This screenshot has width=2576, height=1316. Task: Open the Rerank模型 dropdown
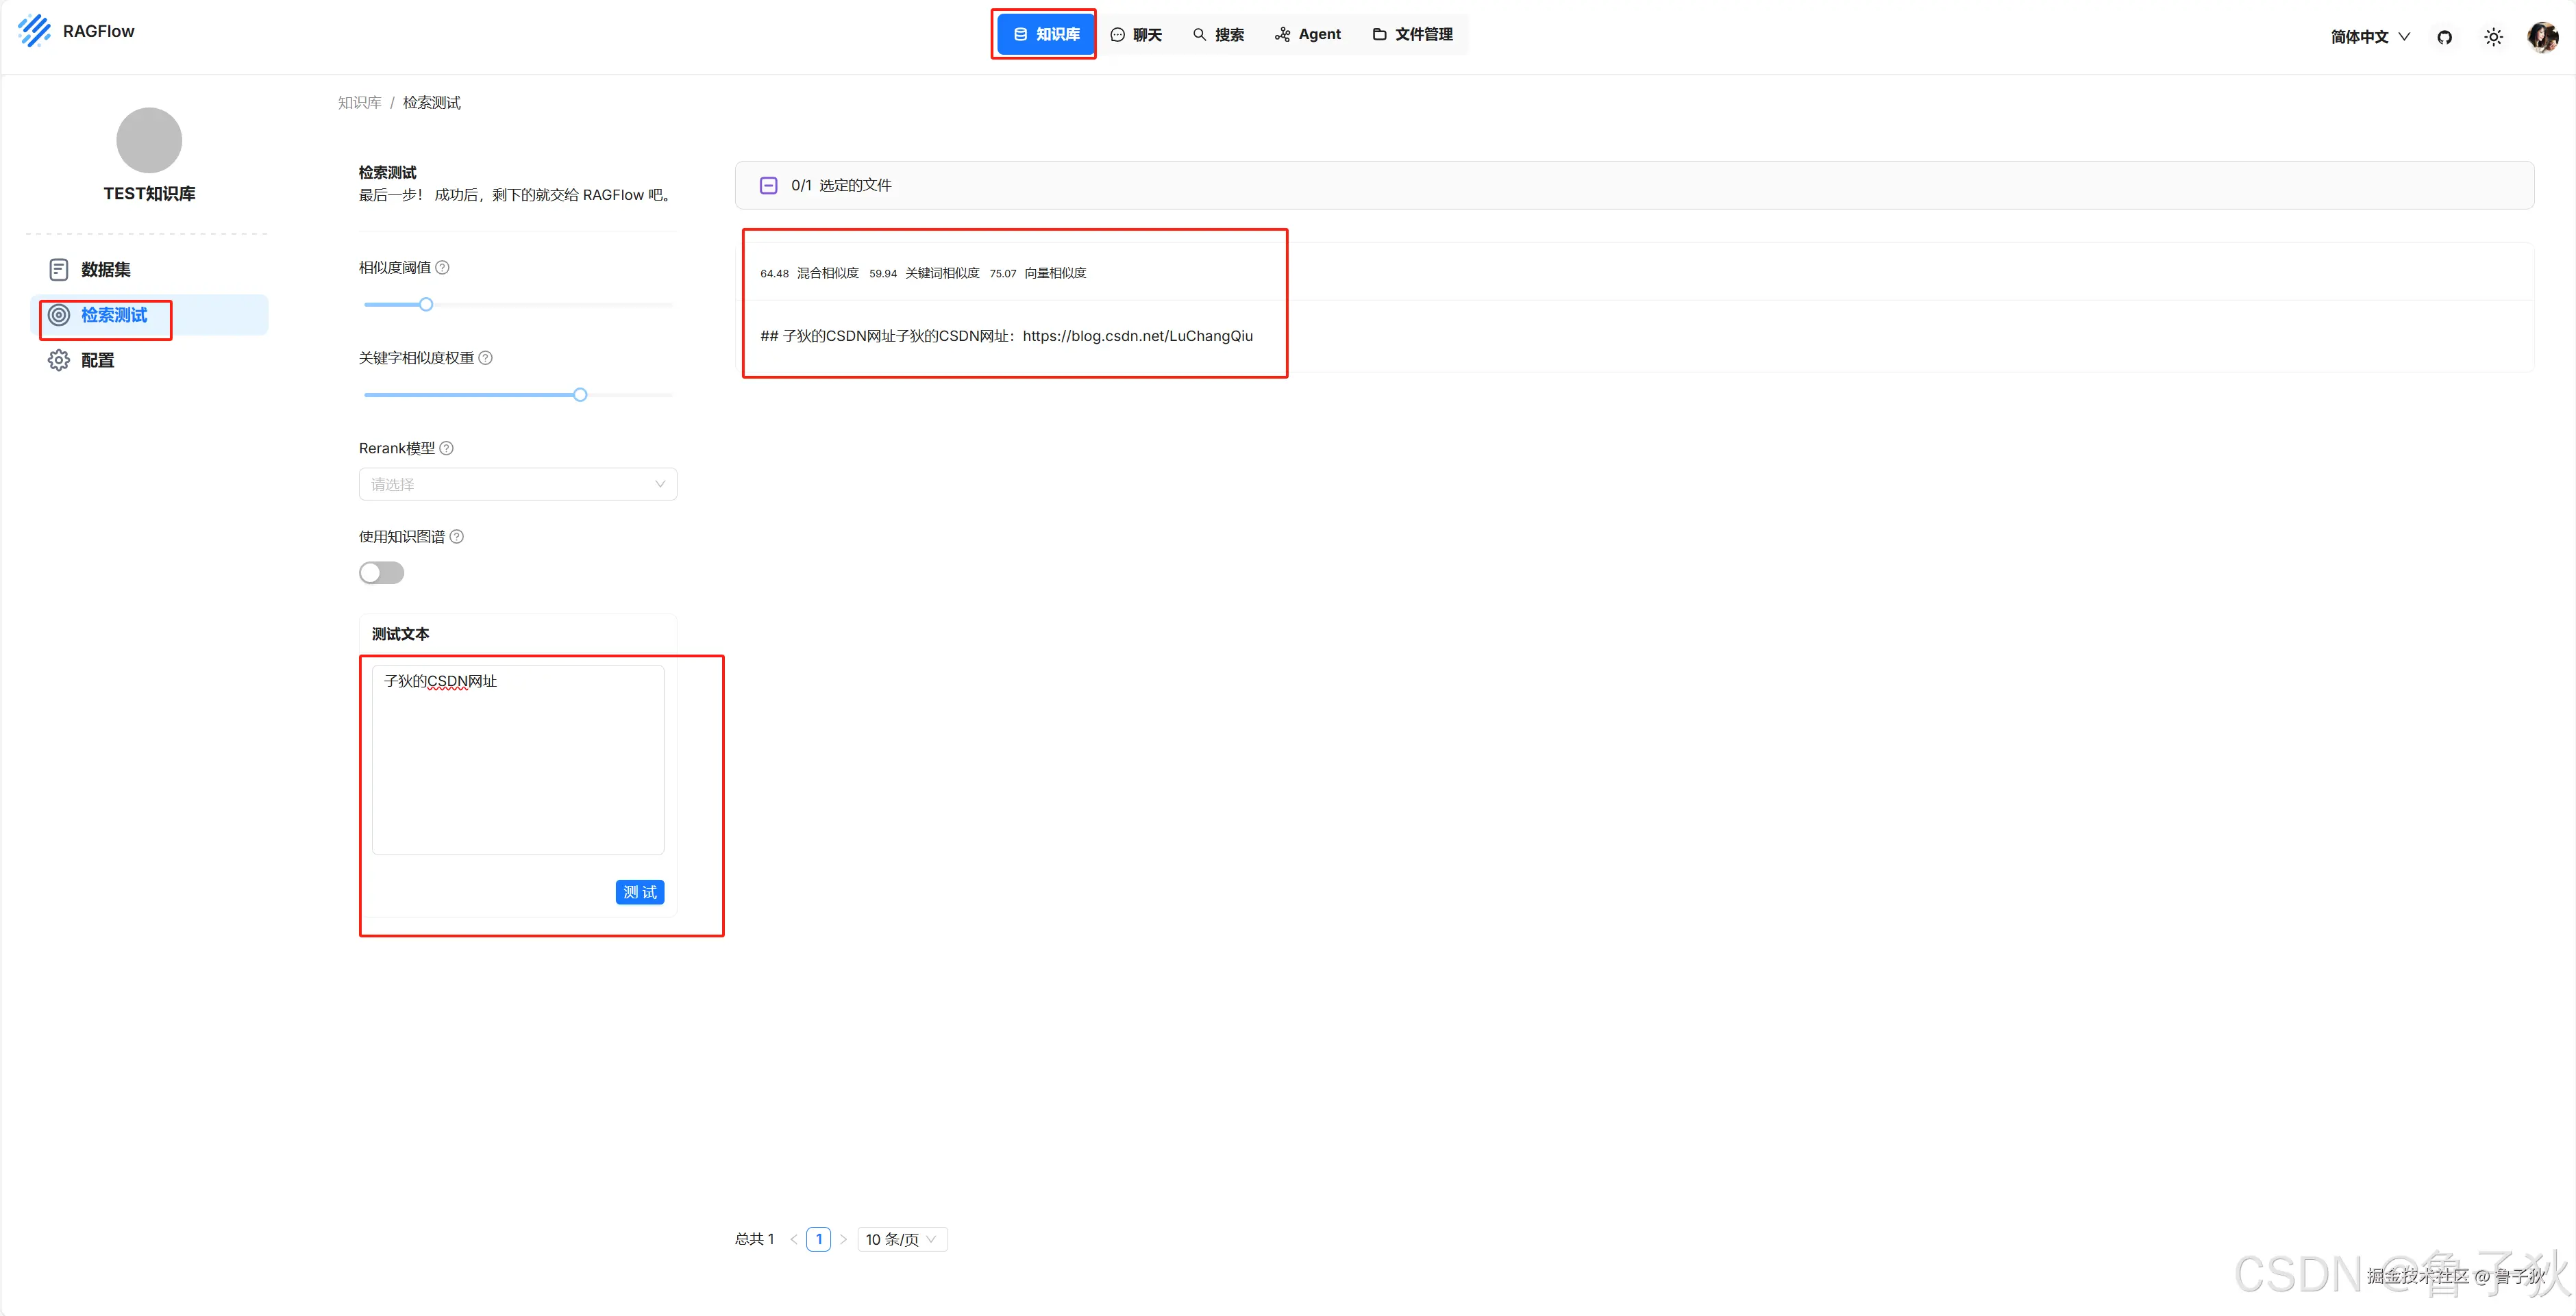click(x=517, y=485)
